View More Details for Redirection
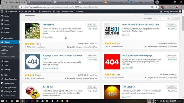 tap(93, 29)
